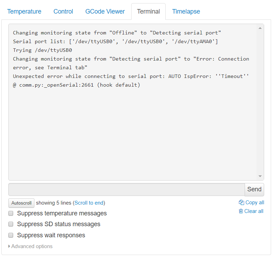Click the Clear all trash icon
Viewport: 277px width, 262px height.
point(240,211)
